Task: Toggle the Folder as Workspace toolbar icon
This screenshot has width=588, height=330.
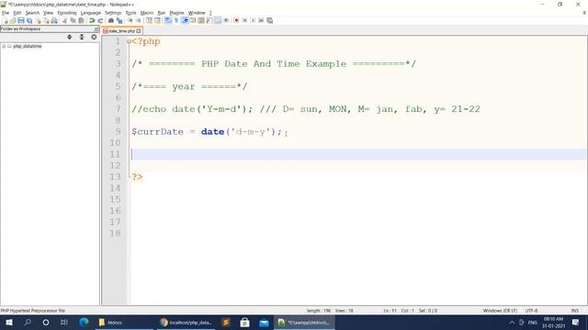Action: click(x=218, y=20)
